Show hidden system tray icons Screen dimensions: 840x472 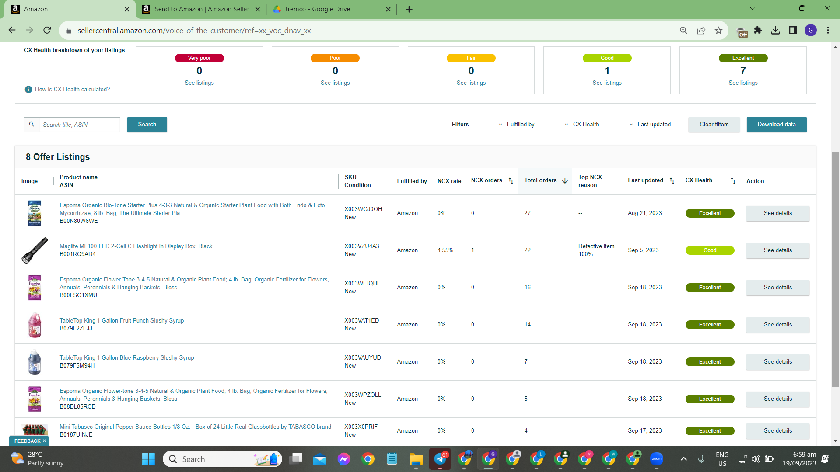point(684,459)
